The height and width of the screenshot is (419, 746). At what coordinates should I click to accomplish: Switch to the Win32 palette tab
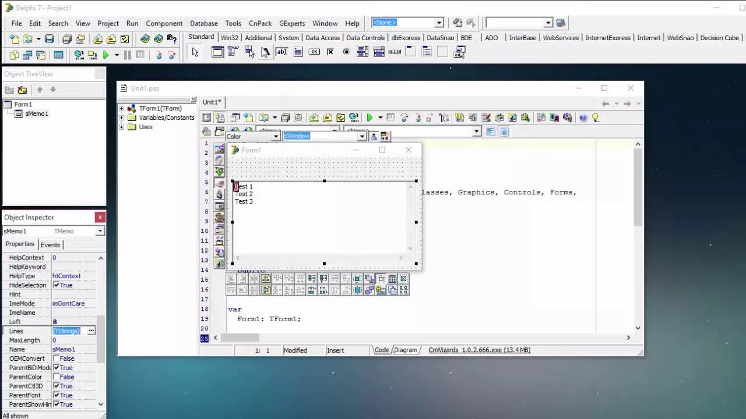coord(230,38)
